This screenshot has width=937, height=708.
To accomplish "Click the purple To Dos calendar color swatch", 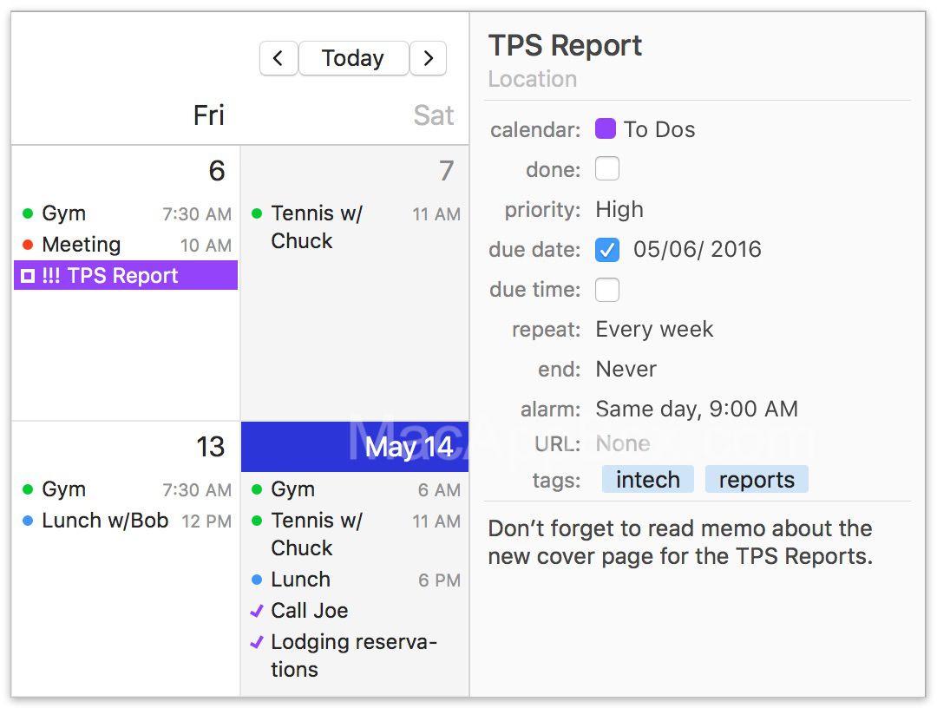I will tap(606, 129).
